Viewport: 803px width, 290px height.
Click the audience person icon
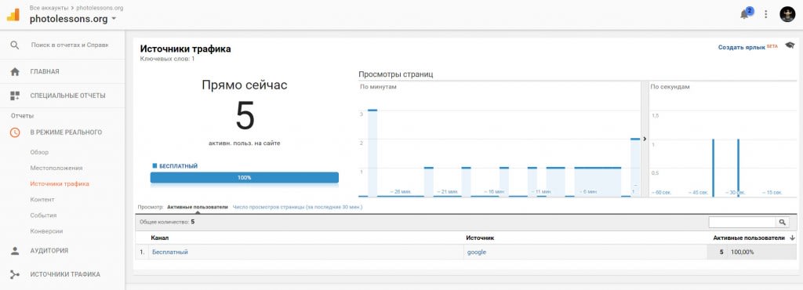[15, 251]
